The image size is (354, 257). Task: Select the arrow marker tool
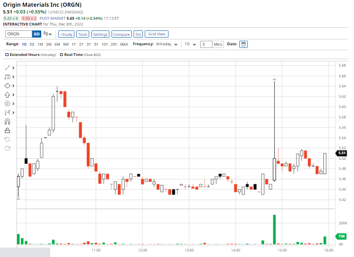tap(8, 94)
